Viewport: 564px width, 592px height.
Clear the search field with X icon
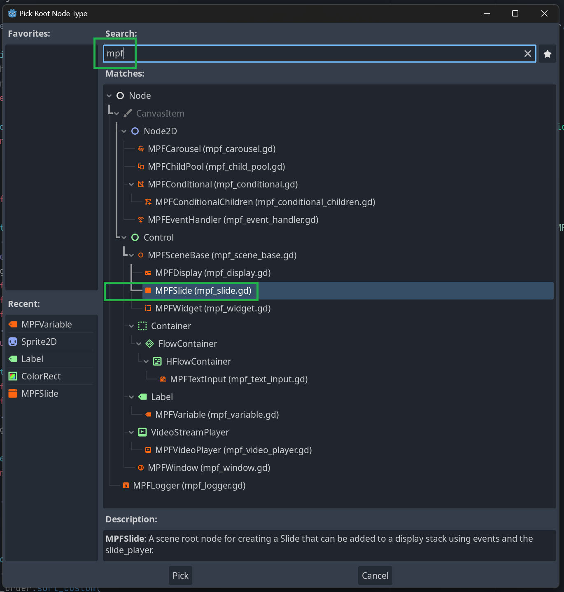coord(527,54)
